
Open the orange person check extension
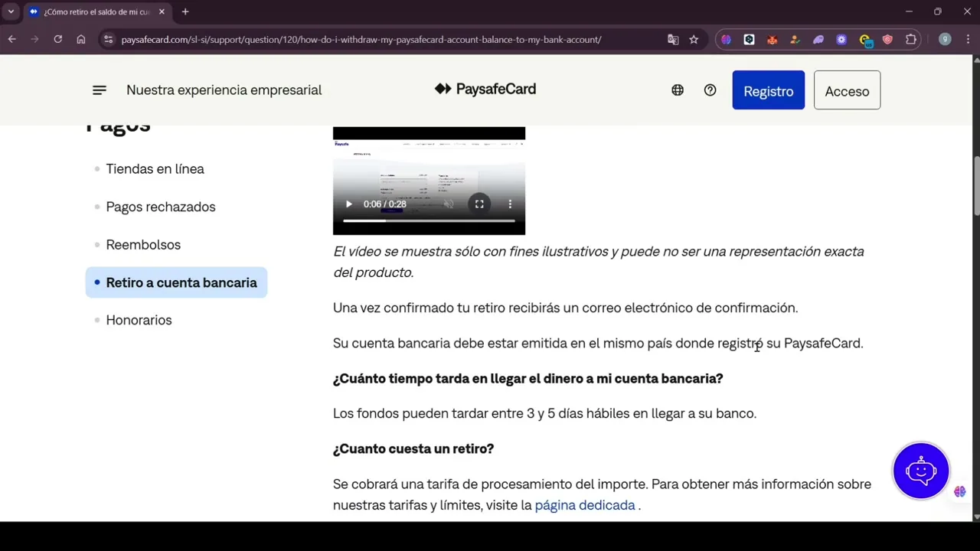795,39
